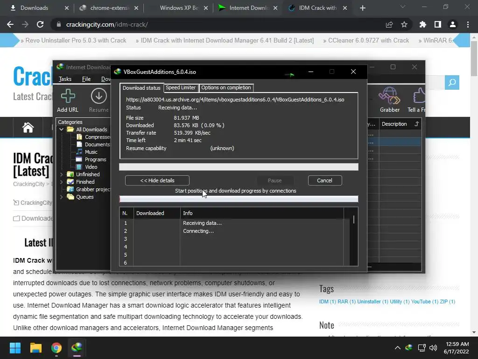
Task: Collapse the All Downloads tree node
Action: [62, 129]
